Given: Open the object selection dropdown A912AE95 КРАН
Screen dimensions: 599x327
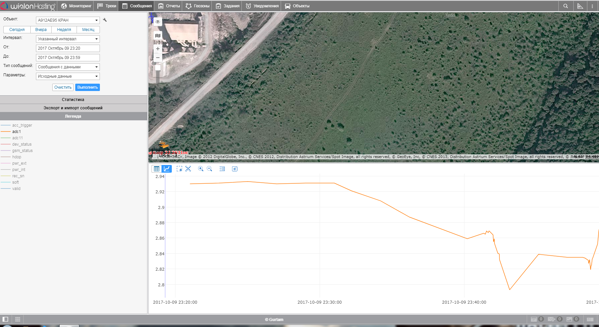Looking at the screenshot, I should coord(68,20).
